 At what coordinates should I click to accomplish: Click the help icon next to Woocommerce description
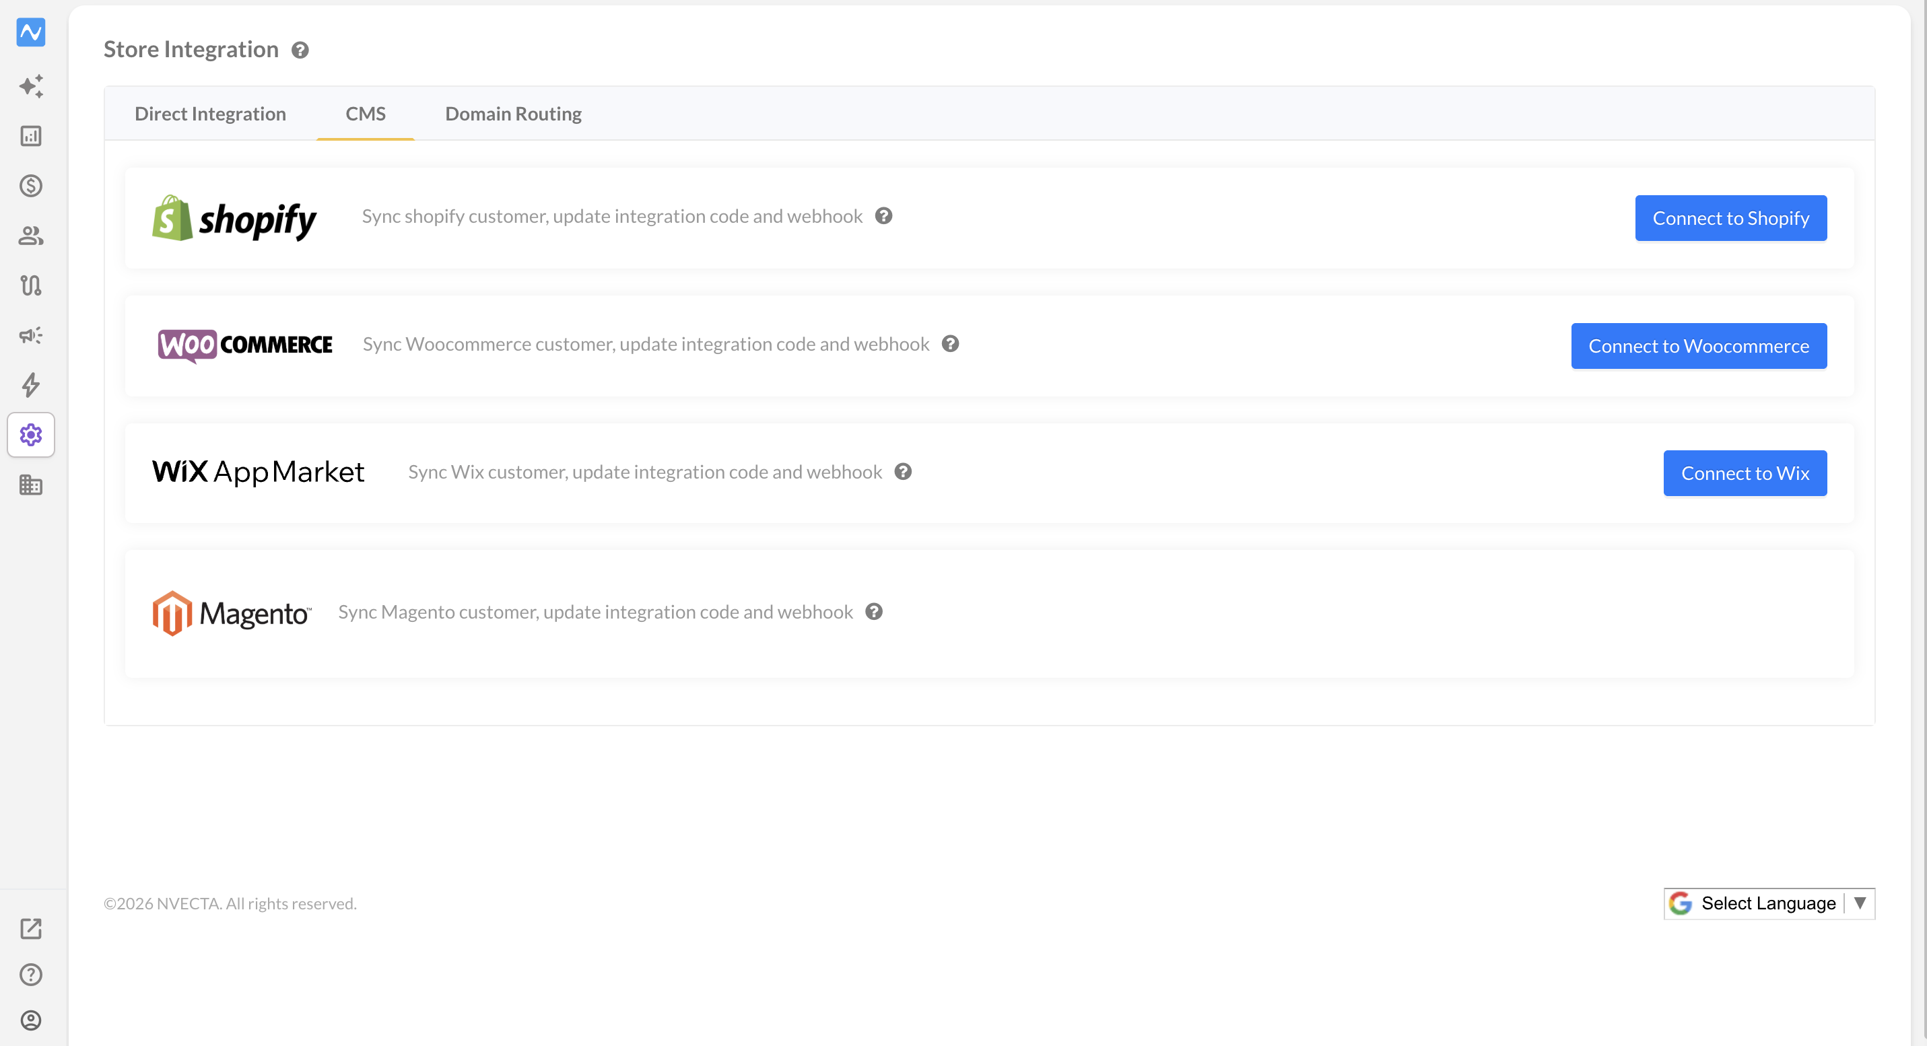(x=950, y=344)
